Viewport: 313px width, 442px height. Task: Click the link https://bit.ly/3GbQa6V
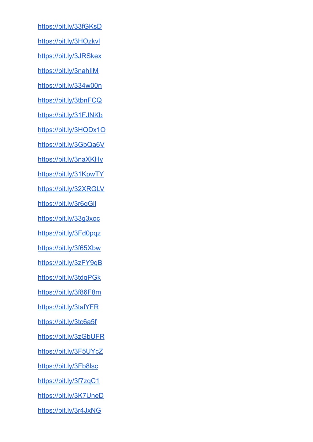(71, 145)
